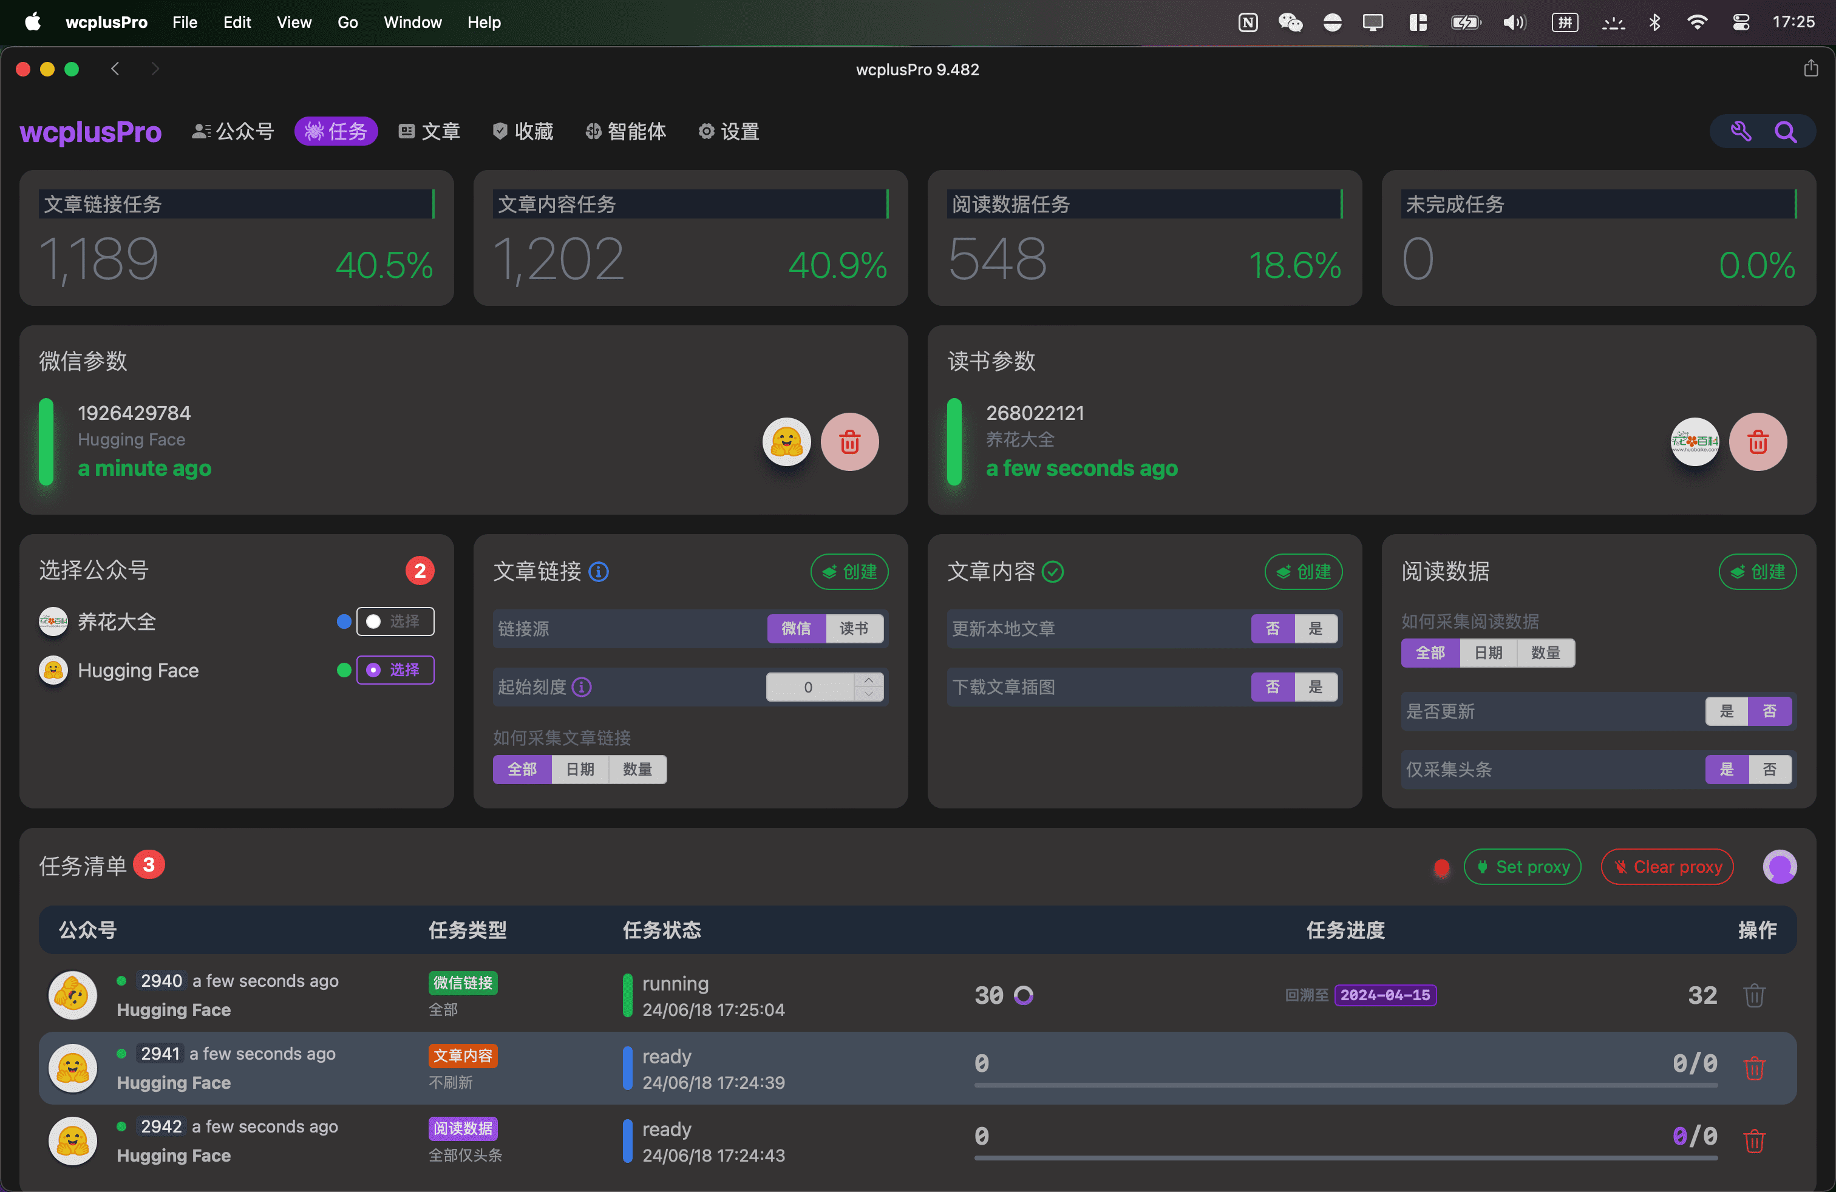Screen dimensions: 1836x1192
Task: Open the Wi-Fi menu bar icon
Action: (1696, 22)
